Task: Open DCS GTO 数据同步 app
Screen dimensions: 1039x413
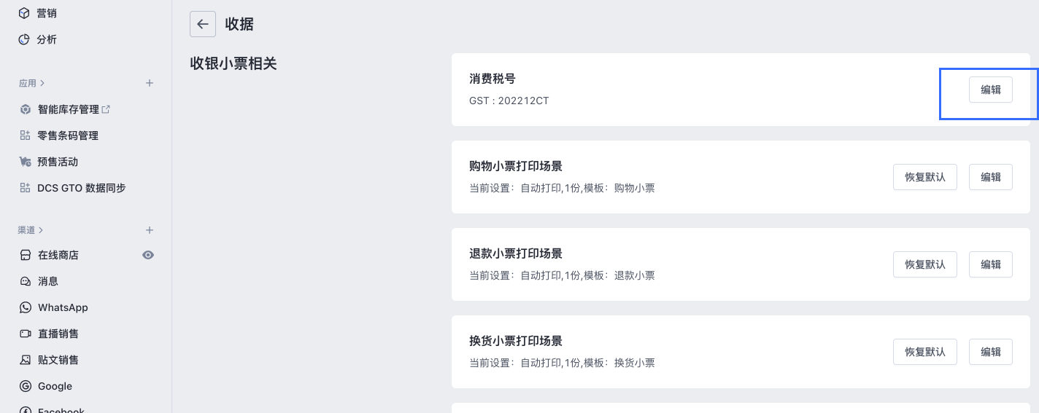Action: [x=81, y=188]
